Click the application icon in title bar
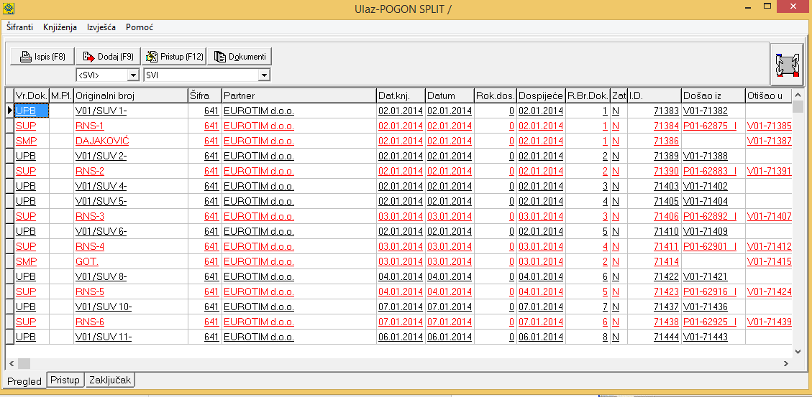The width and height of the screenshot is (812, 397). [9, 9]
